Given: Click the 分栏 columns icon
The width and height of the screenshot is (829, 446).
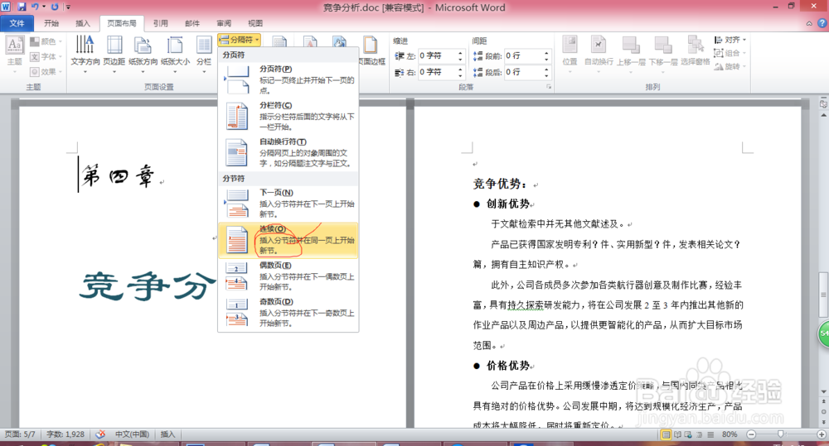Looking at the screenshot, I should 204,46.
